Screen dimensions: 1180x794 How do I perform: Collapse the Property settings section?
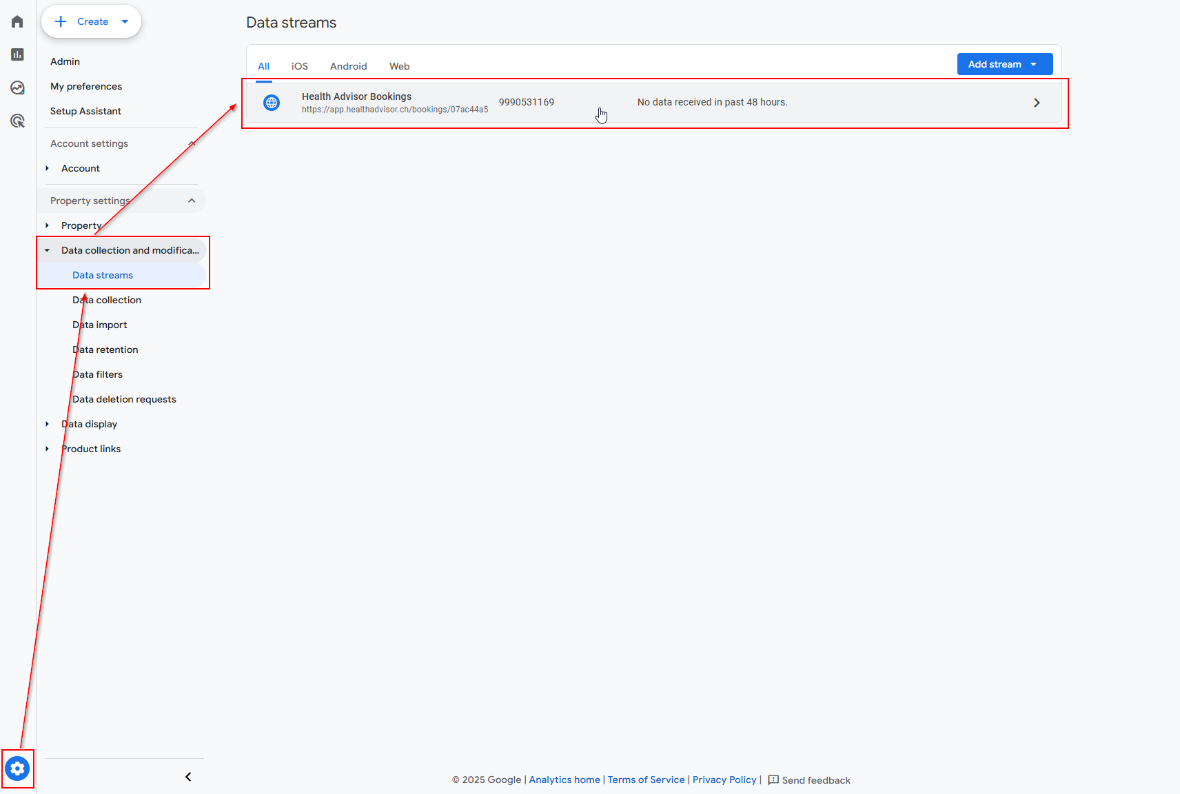click(192, 201)
